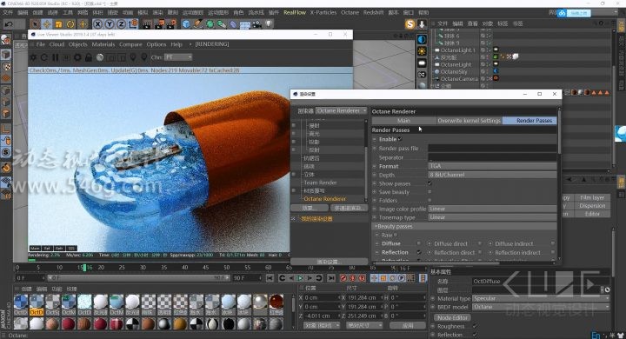
Task: Toggle the X axis lock
Action: click(97, 24)
